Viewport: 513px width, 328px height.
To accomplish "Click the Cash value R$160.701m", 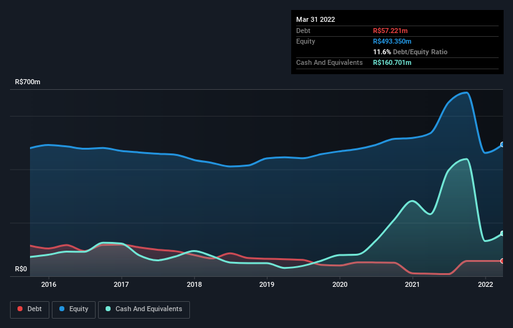I will point(392,62).
